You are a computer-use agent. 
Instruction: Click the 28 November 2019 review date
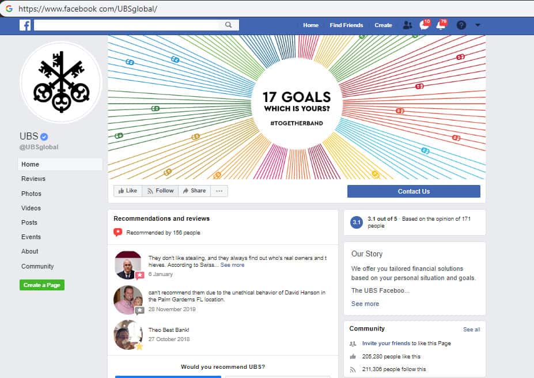point(172,309)
